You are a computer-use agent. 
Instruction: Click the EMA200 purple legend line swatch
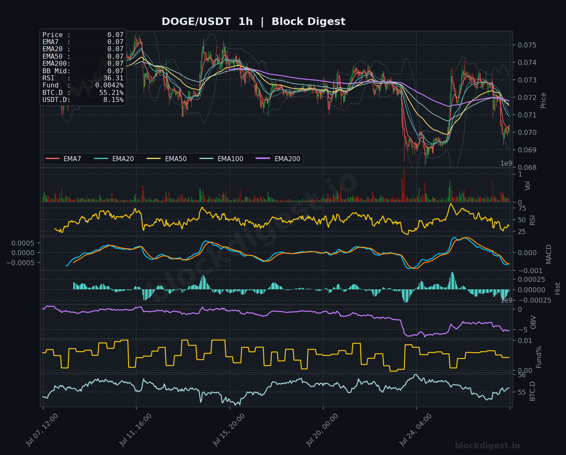263,159
